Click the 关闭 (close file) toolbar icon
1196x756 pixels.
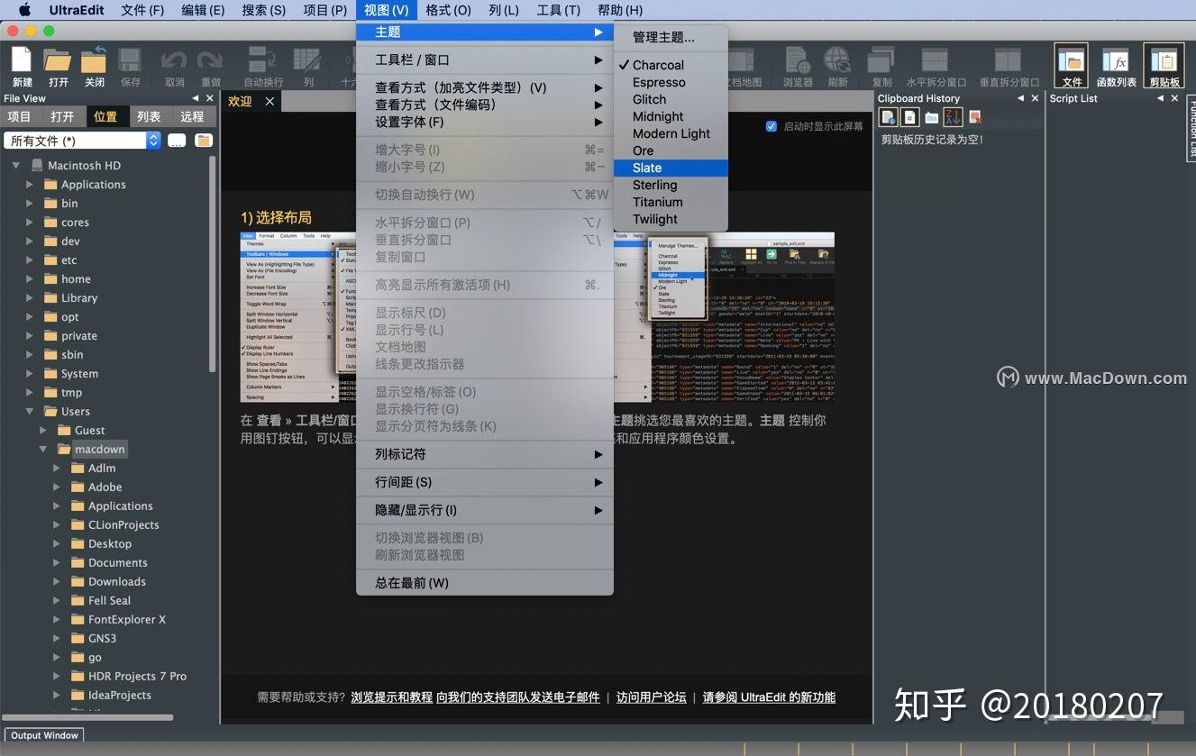[x=94, y=63]
